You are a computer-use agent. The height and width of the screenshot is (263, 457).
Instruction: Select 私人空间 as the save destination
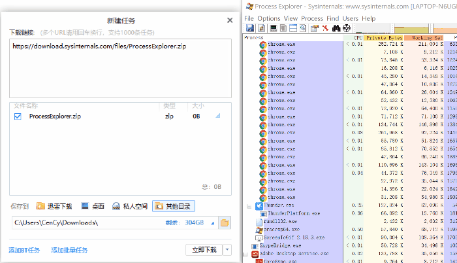tap(129, 206)
